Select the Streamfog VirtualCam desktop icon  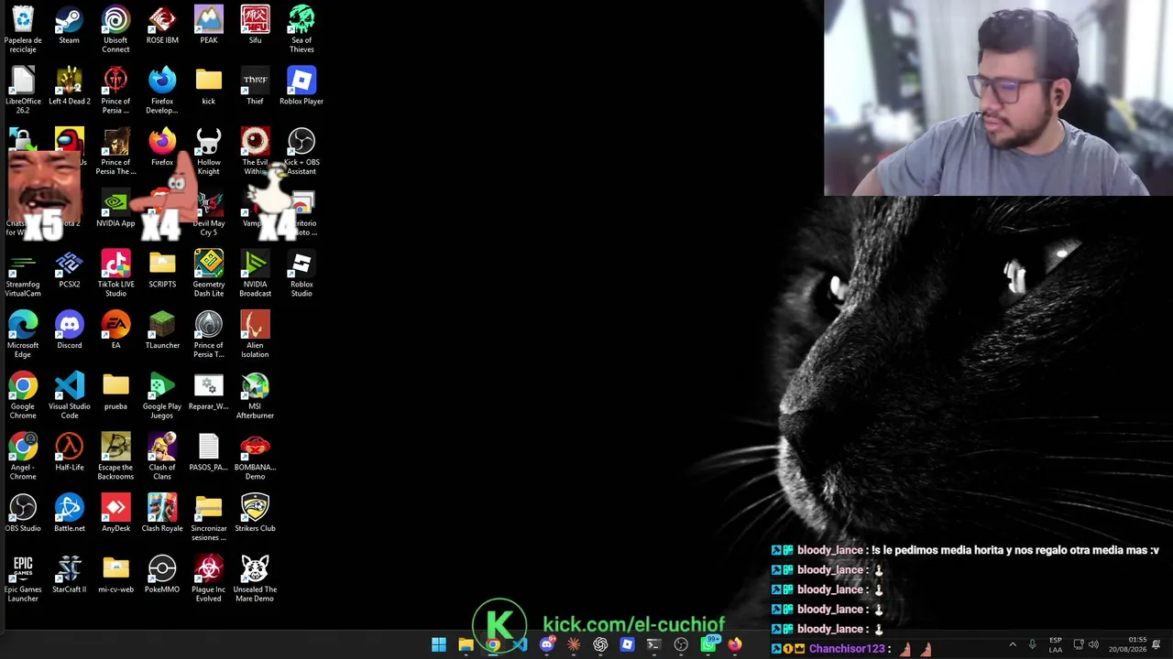click(23, 275)
